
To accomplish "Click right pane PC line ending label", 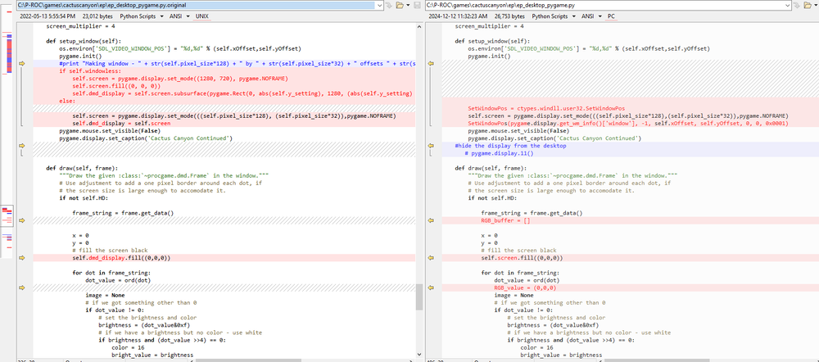I will click(x=611, y=16).
